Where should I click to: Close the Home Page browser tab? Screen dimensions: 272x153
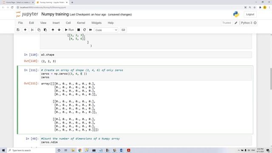(33, 3)
